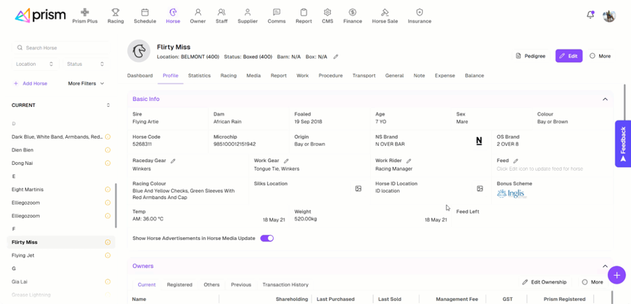Open the Status dropdown filter

coord(85,64)
